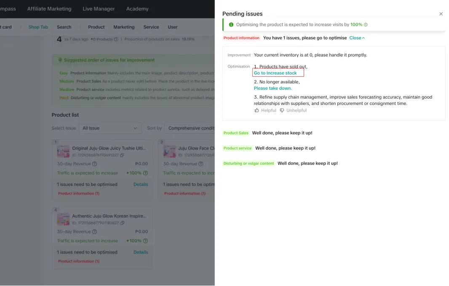
Task: Click traffic 100% help icon, Authentic Juju
Action: 145,241
